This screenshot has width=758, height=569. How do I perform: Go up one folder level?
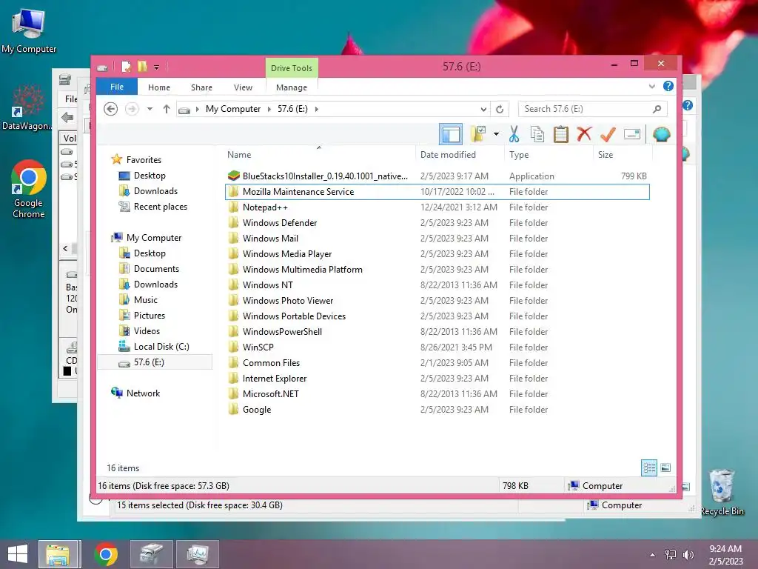tap(167, 109)
